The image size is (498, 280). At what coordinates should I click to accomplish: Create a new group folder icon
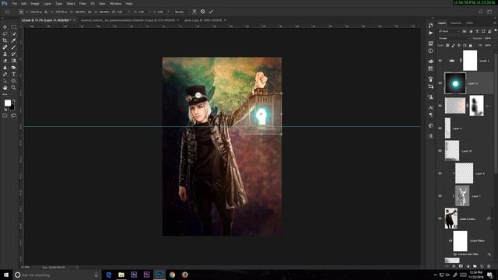(x=475, y=266)
